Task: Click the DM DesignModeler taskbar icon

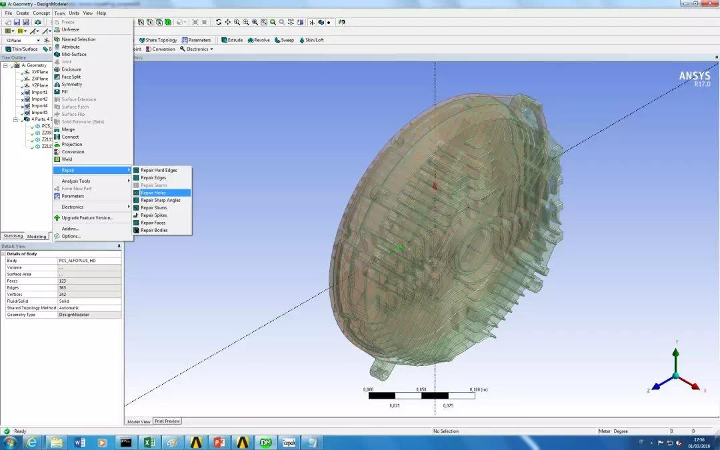Action: coord(265,442)
